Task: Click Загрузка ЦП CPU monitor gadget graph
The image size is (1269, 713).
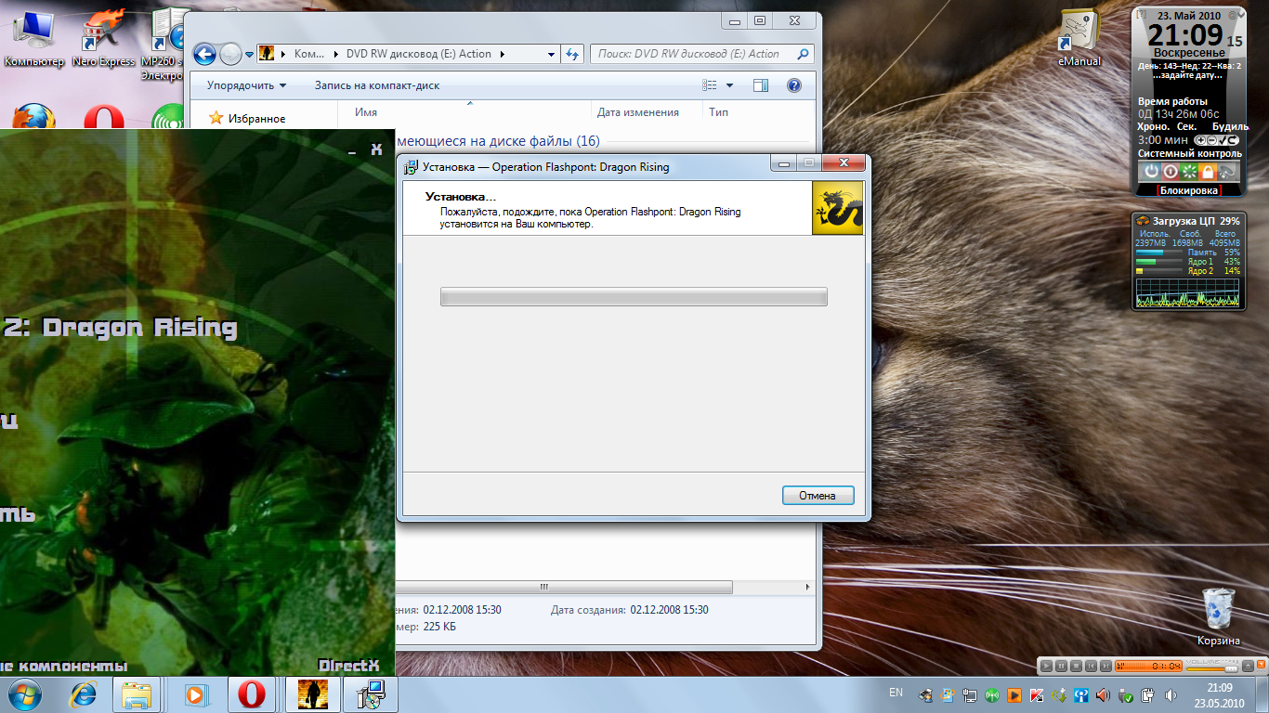Action: tap(1188, 292)
